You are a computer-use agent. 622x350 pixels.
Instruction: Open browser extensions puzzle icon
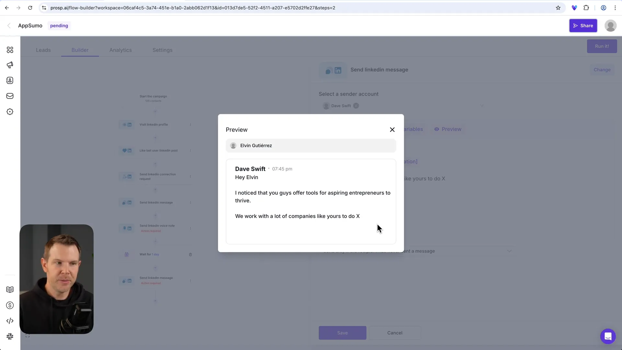coord(586,8)
